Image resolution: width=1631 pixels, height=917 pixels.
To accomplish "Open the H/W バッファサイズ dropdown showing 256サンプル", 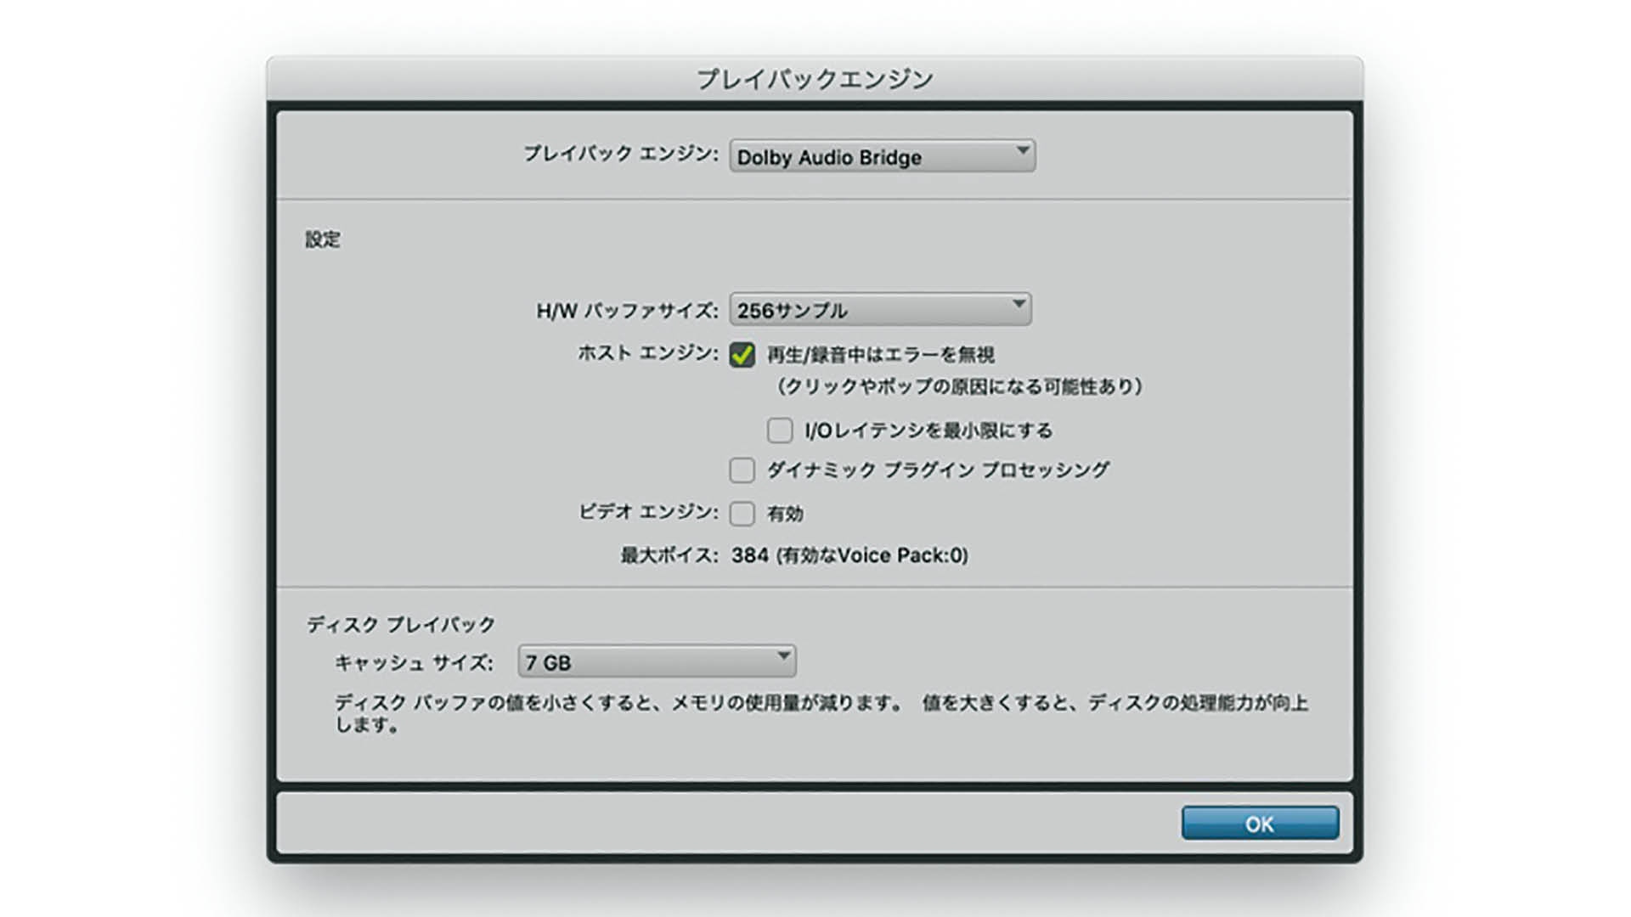I will click(880, 310).
